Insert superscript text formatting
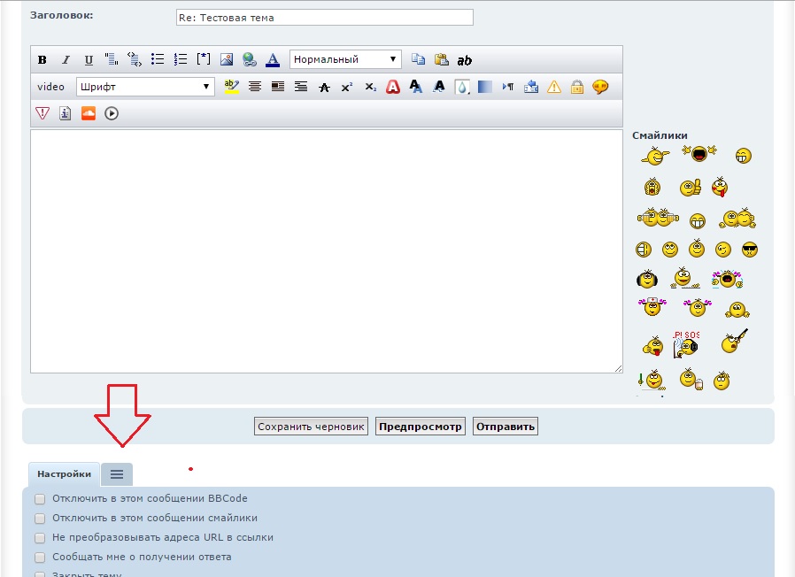 tap(347, 87)
